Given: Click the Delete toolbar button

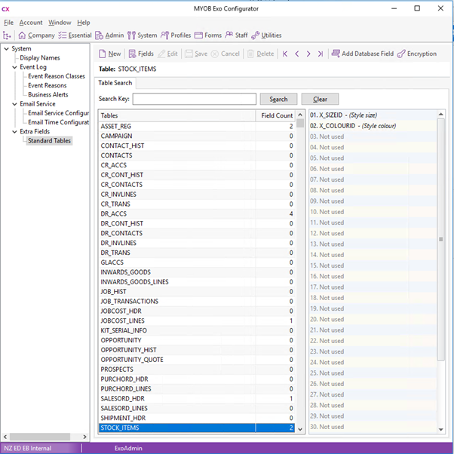Looking at the screenshot, I should (x=260, y=54).
